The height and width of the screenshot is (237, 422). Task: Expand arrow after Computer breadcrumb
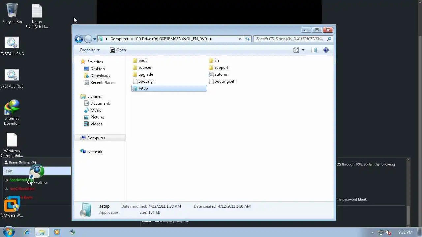(x=132, y=39)
